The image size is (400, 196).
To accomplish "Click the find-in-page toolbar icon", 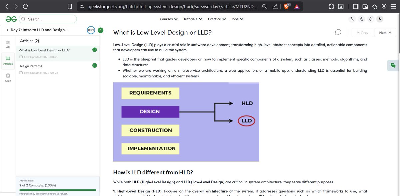I will coord(341,6).
